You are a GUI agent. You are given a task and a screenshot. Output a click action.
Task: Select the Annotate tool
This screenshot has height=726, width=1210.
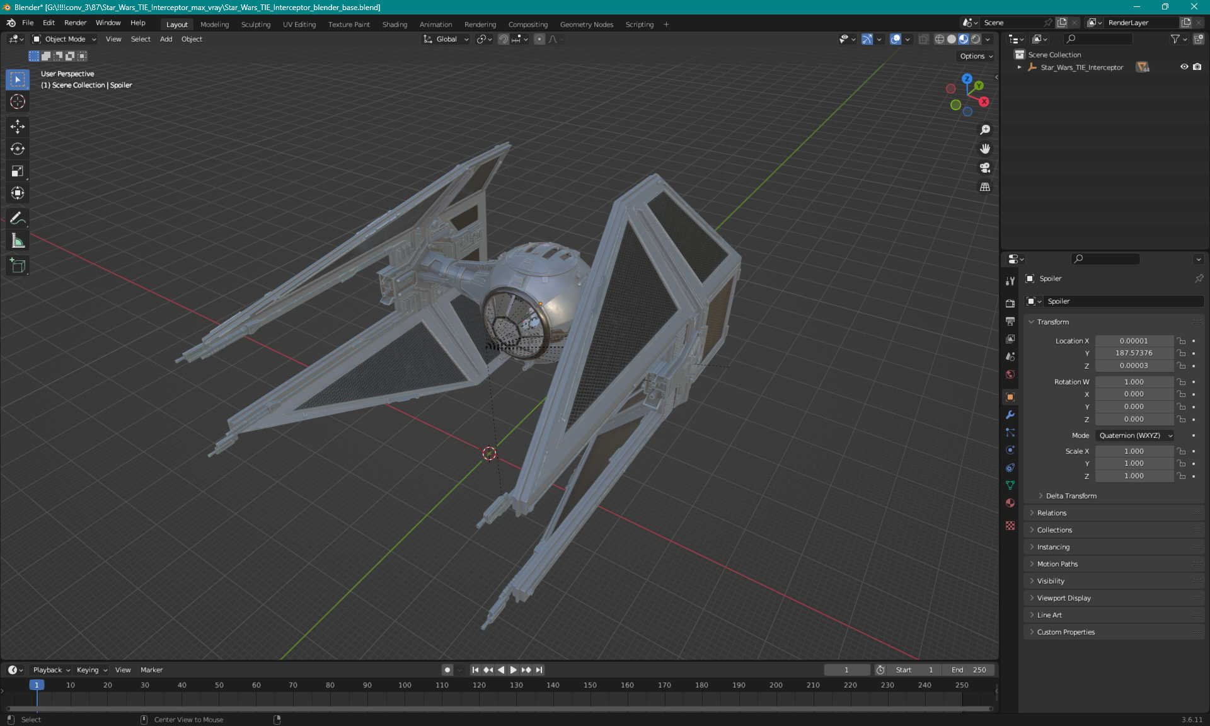[x=18, y=218]
